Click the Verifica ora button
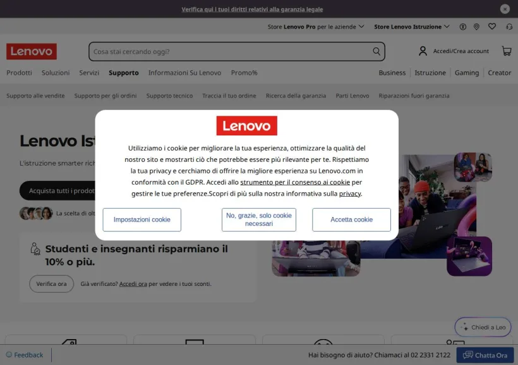 (x=51, y=284)
